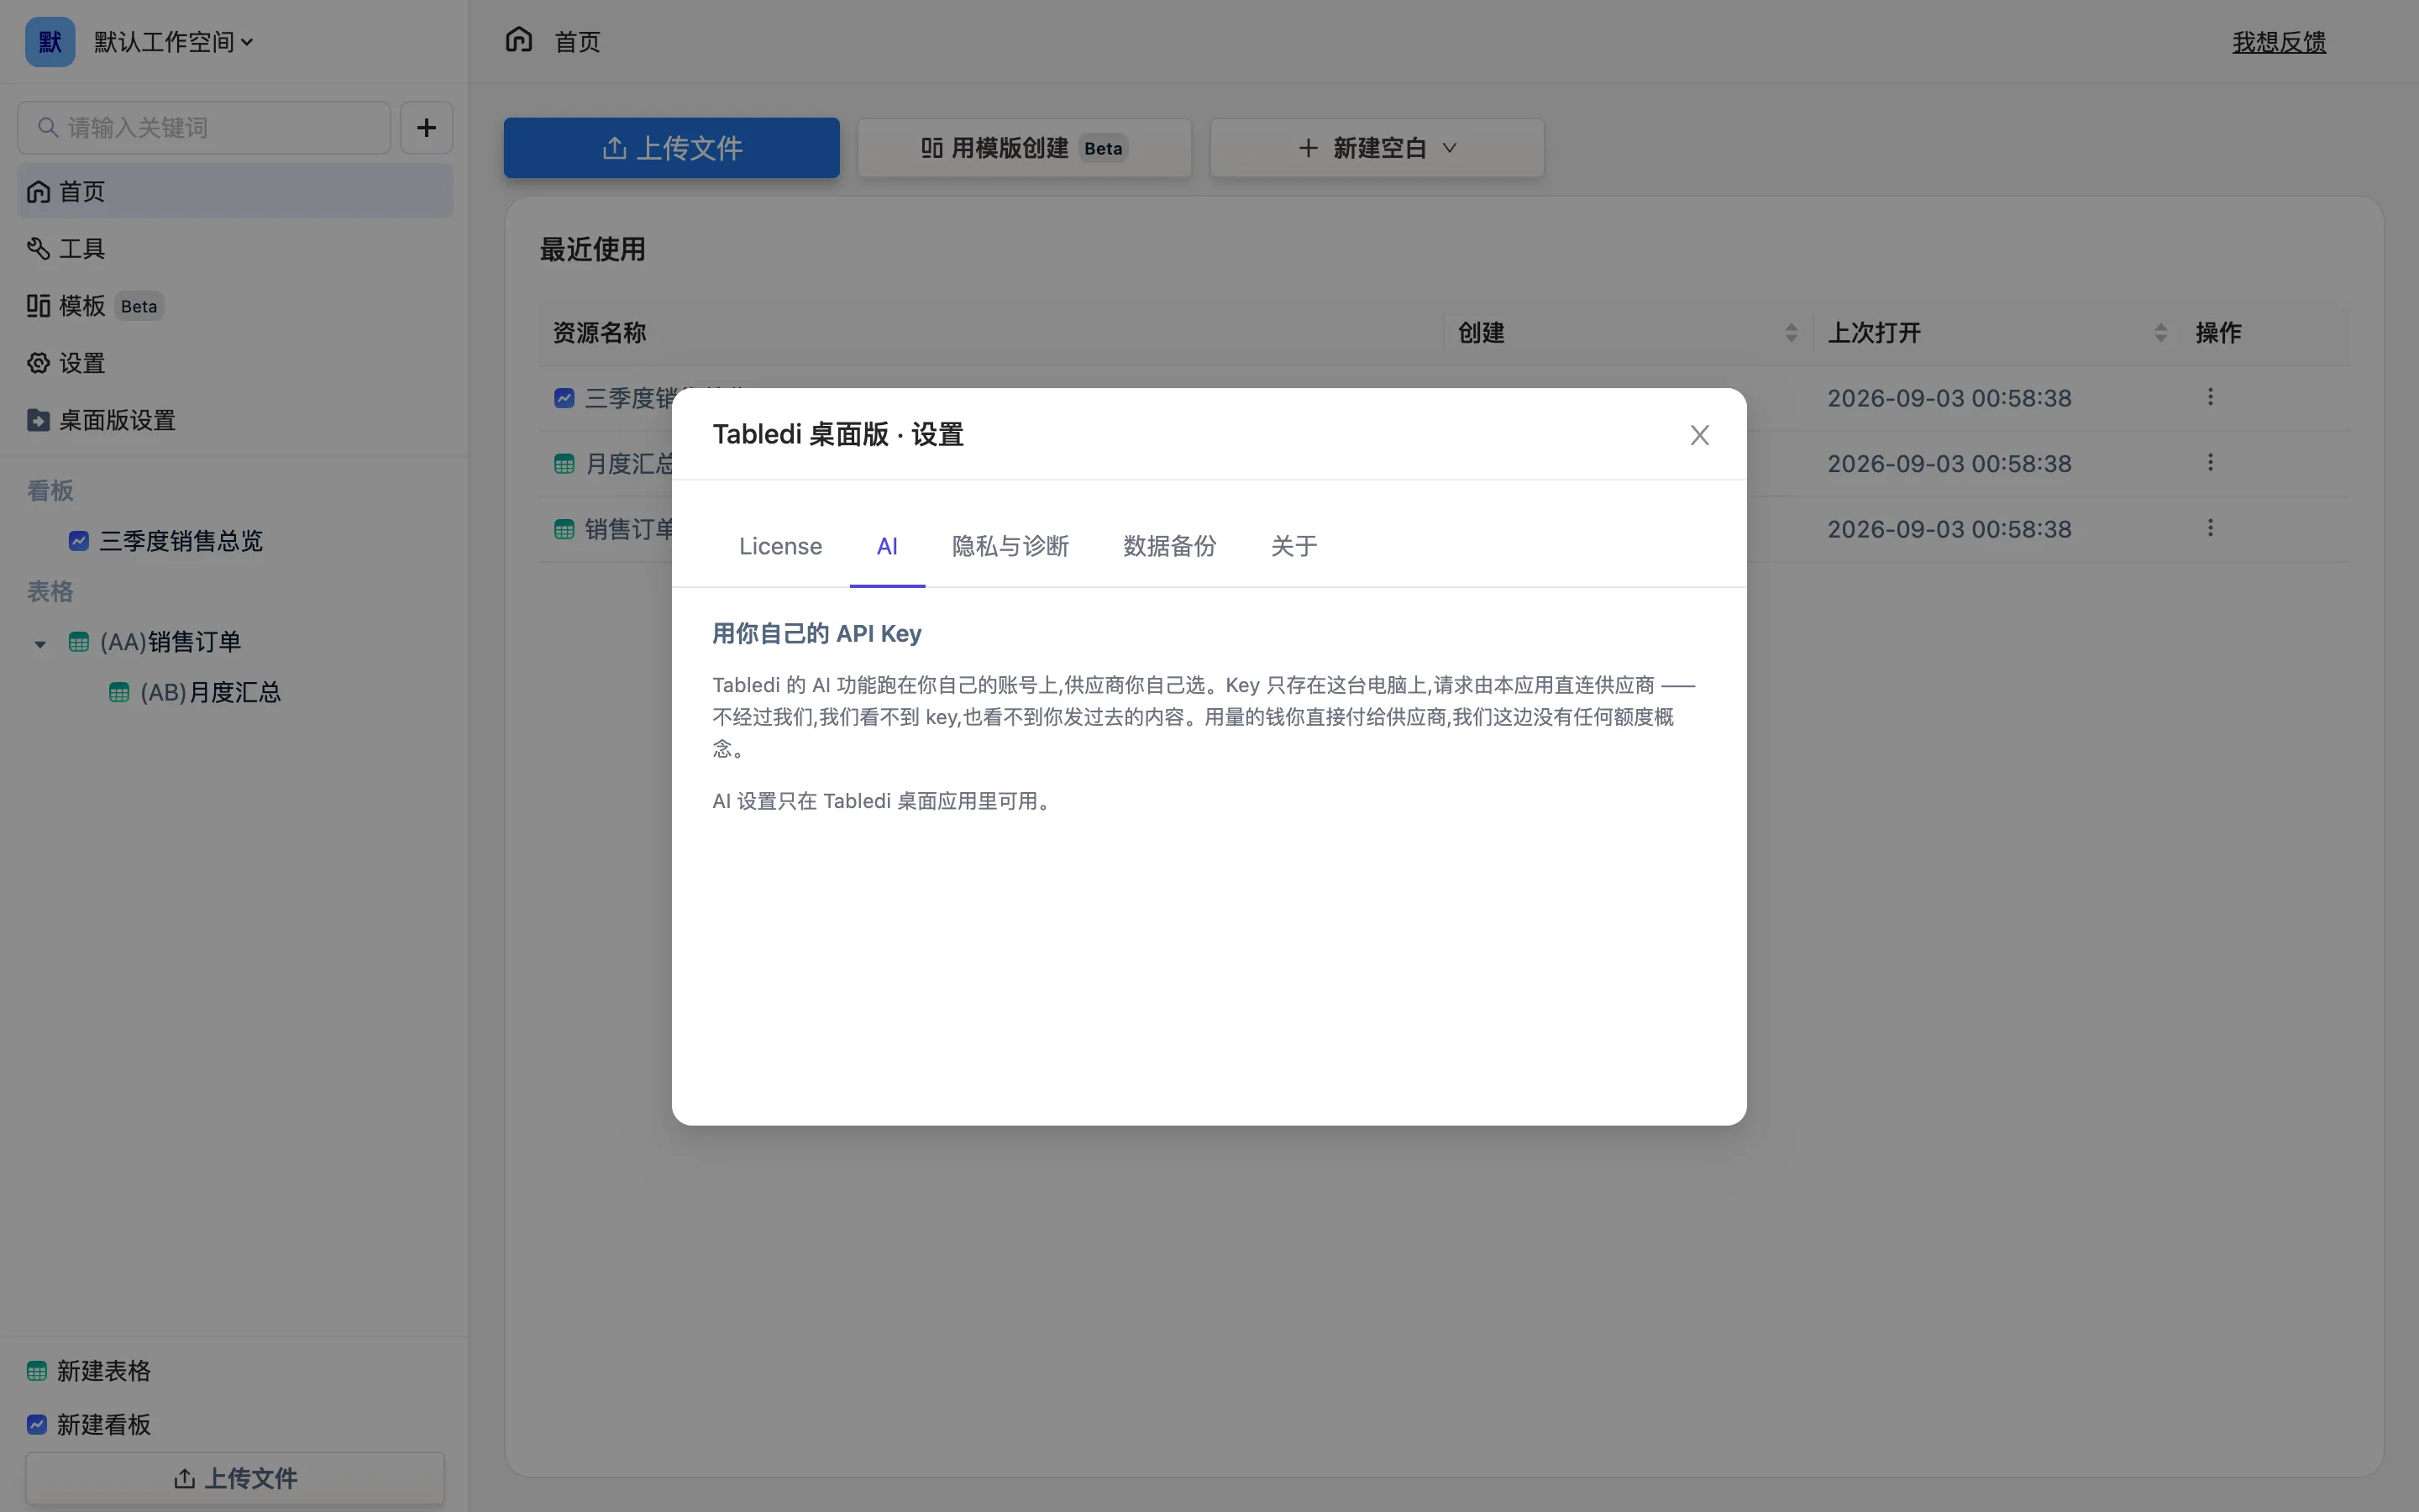The image size is (2419, 1512).
Task: Click the 销售订单 table icon in recent list
Action: (x=564, y=529)
